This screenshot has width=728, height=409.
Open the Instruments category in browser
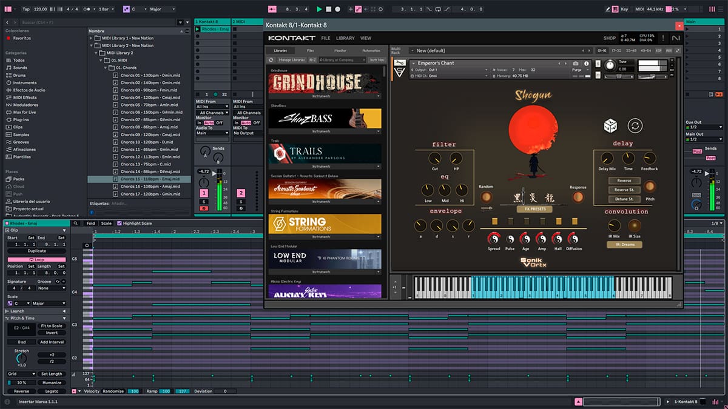(25, 82)
